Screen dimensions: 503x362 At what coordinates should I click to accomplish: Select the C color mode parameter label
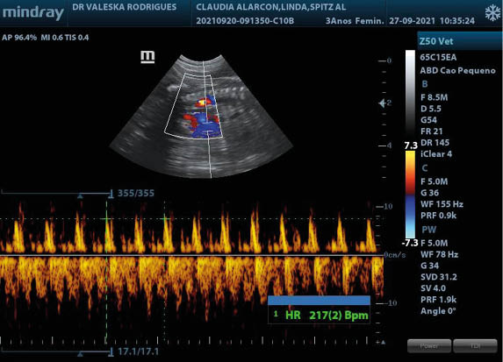[x=425, y=168]
